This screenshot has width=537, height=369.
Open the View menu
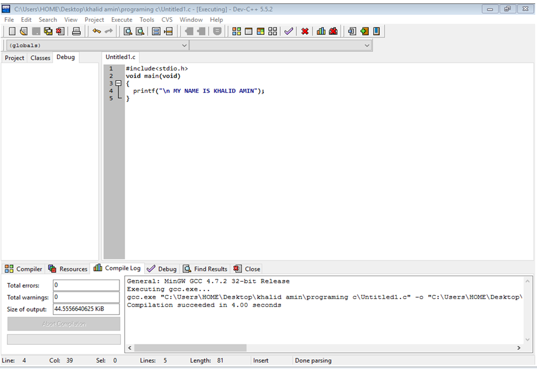[x=71, y=20]
